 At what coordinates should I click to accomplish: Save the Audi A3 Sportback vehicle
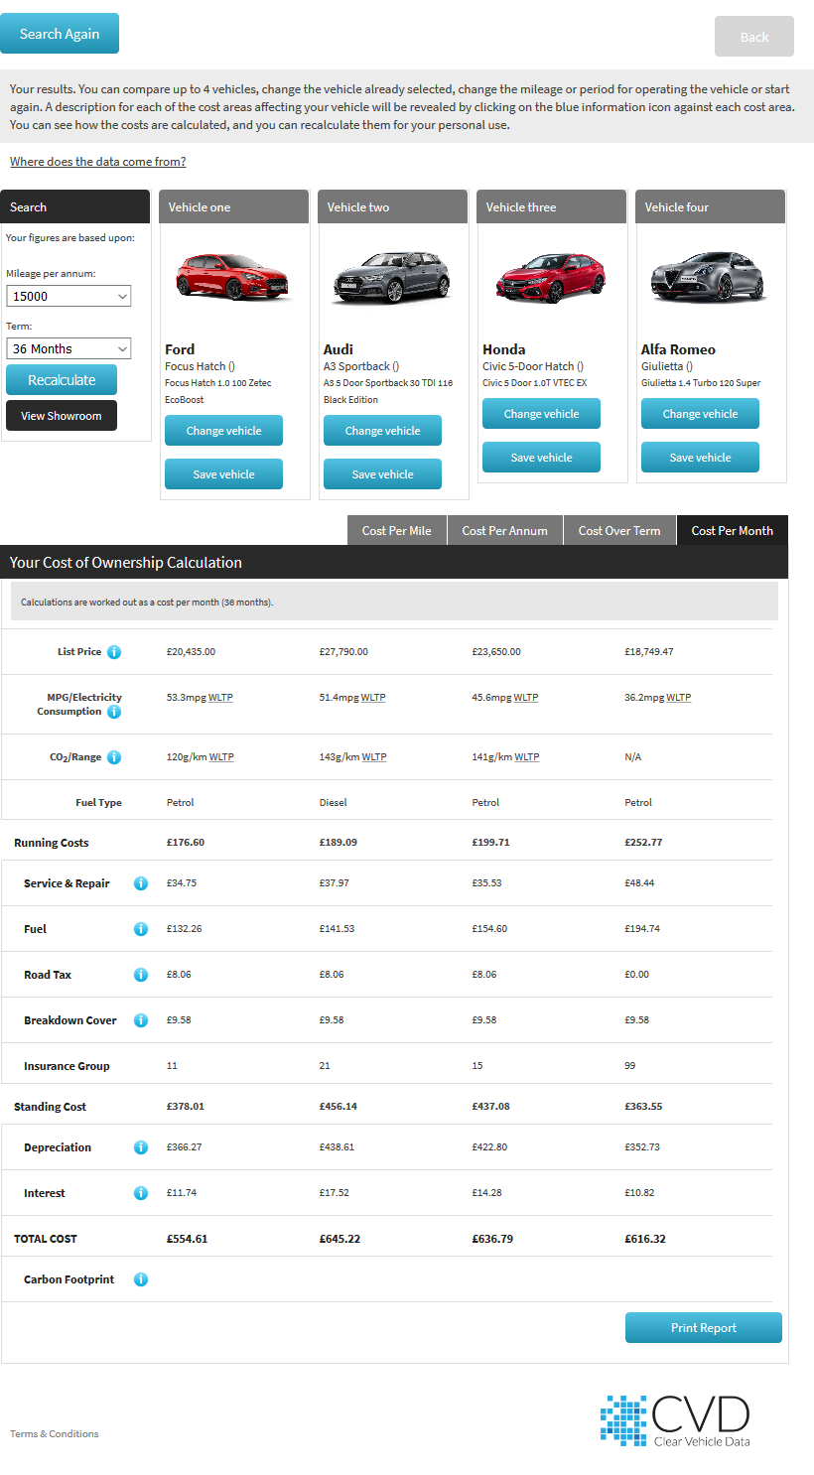(x=382, y=474)
